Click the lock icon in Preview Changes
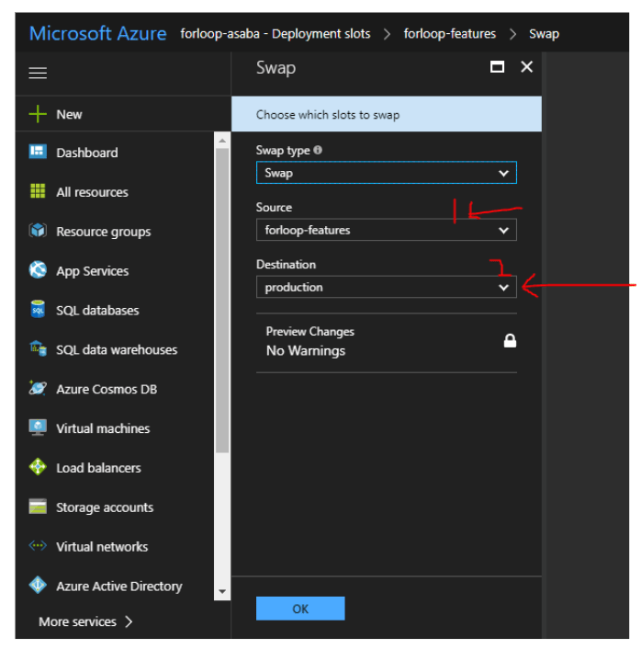The image size is (641, 649). (x=510, y=341)
